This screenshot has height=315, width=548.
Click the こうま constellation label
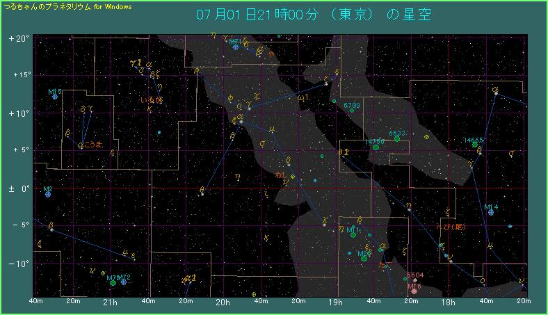[92, 144]
